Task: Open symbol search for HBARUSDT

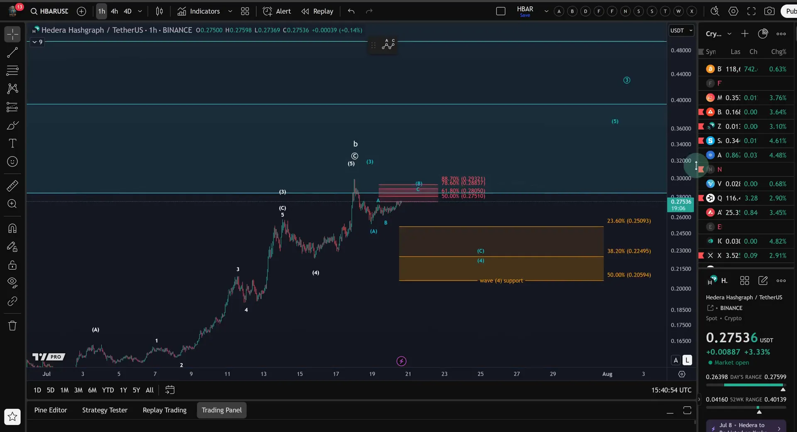Action: point(49,11)
